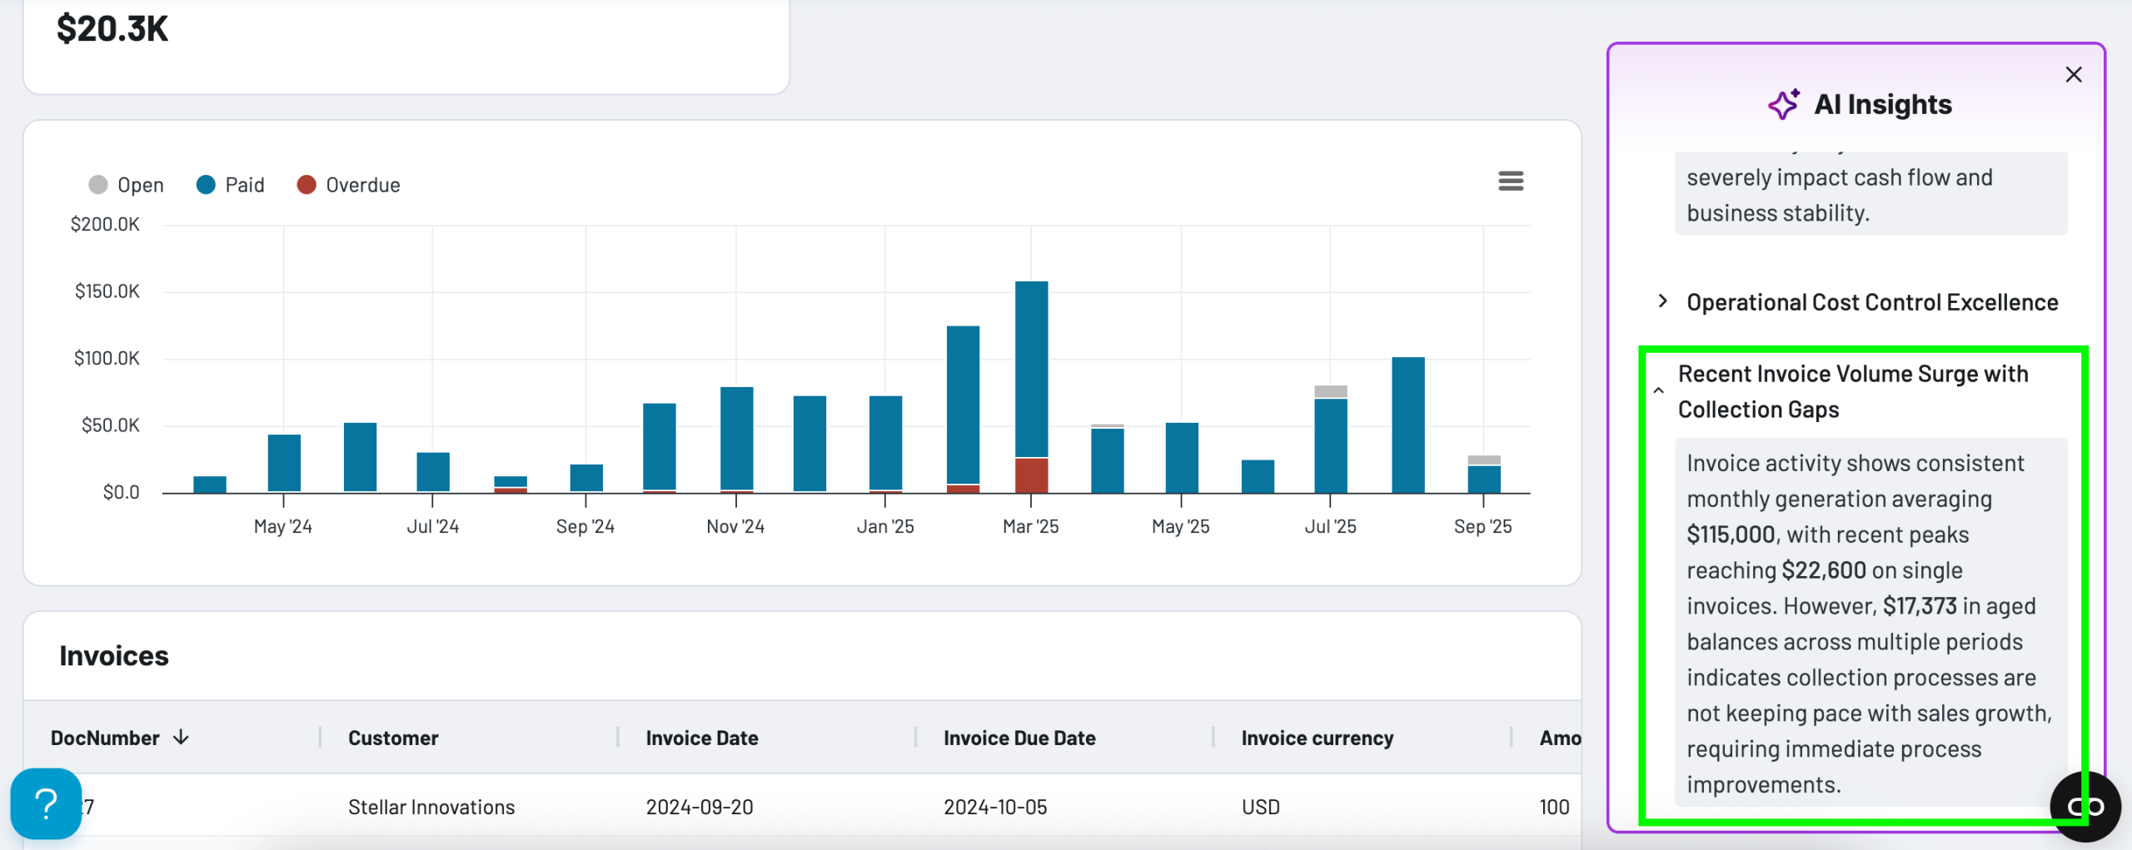This screenshot has width=2132, height=850.
Task: Expand Operational Cost Control Excellence insight
Action: [x=1871, y=302]
